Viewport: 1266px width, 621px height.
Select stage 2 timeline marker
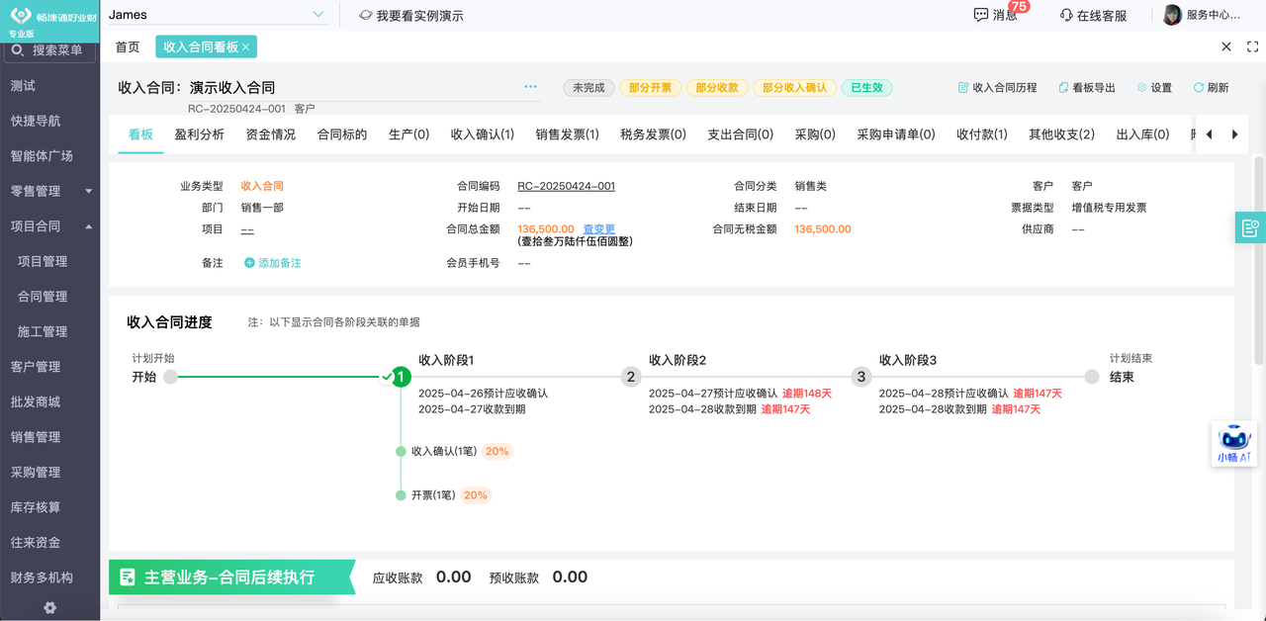[631, 377]
